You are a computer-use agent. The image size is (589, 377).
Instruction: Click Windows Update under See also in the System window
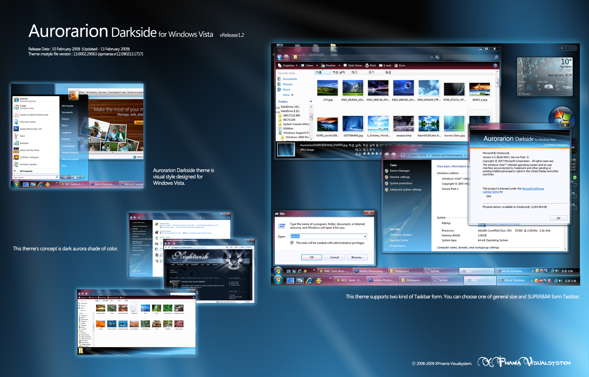[401, 235]
